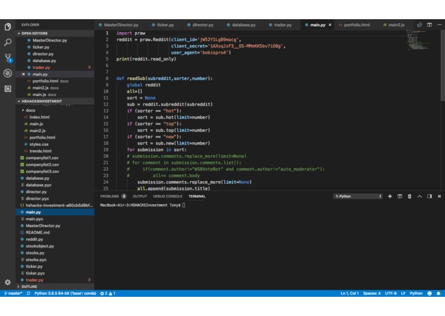Place cursor on line 8 readSub definition
Screen dimensions: 445x316
[165, 79]
